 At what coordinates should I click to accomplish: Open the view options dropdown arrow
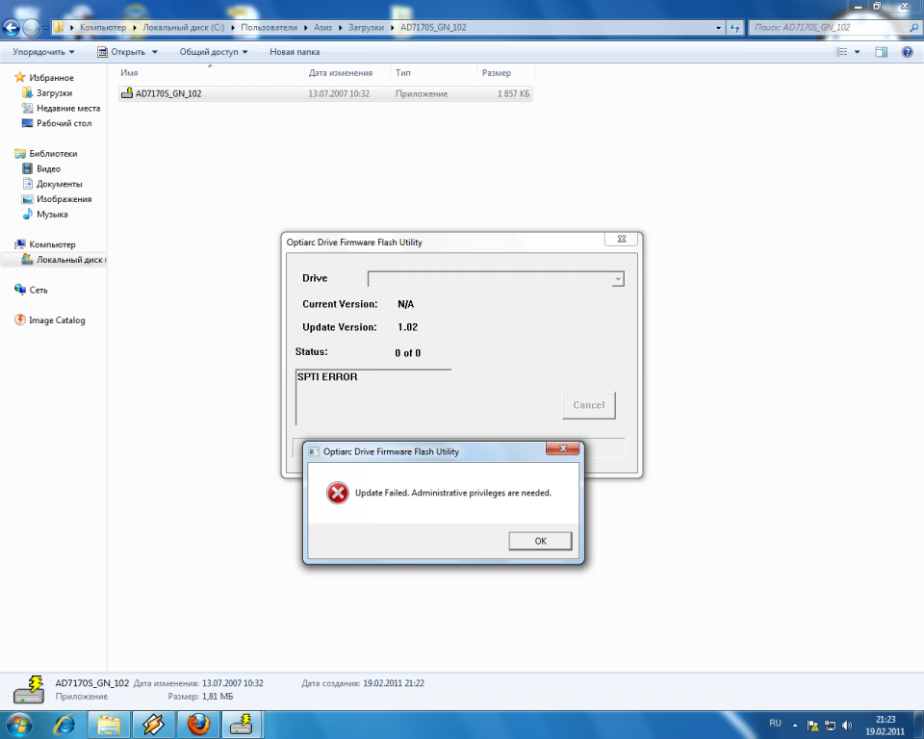point(858,52)
